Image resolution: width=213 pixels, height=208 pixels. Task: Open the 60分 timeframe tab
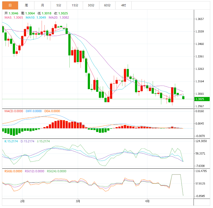(107, 5)
